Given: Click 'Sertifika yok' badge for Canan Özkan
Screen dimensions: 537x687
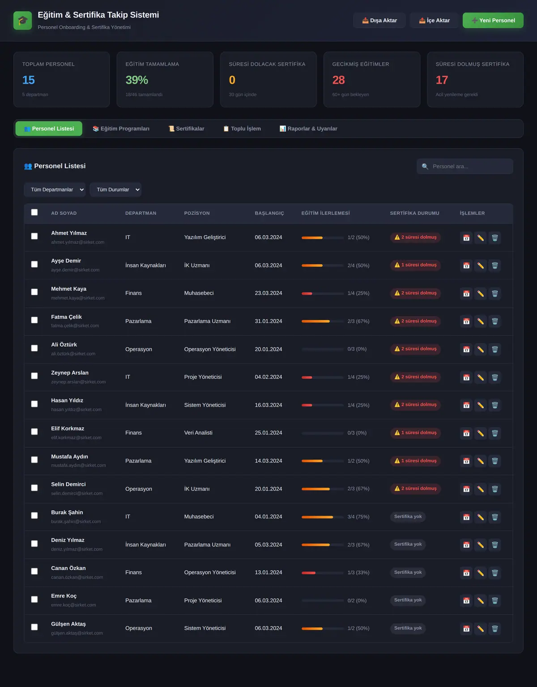Looking at the screenshot, I should click(x=408, y=572).
